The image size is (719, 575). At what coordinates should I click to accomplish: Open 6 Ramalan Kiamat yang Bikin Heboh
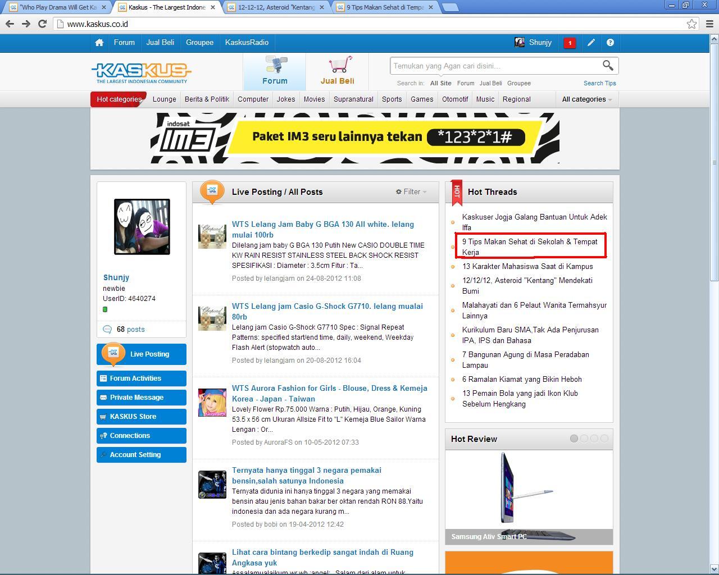point(522,379)
